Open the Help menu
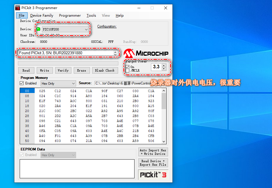The image size is (272, 188). click(x=120, y=16)
